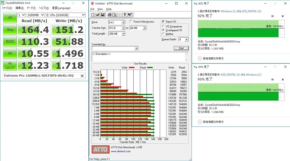Open CrystalDiskMark テーマ(T) menu
Image resolution: width=290 pixels, height=161 pixels.
pos(31,8)
